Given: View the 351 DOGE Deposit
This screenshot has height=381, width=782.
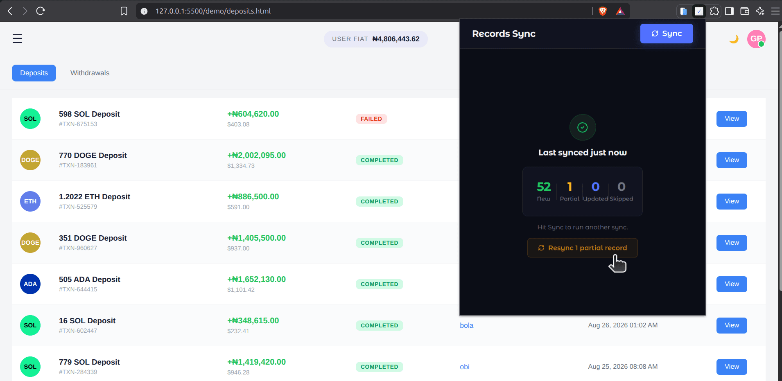Looking at the screenshot, I should [732, 243].
